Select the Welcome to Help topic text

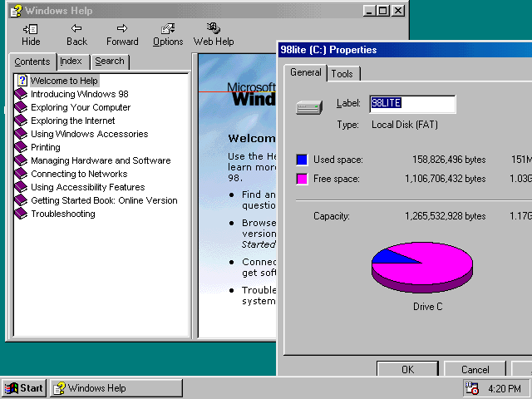64,81
